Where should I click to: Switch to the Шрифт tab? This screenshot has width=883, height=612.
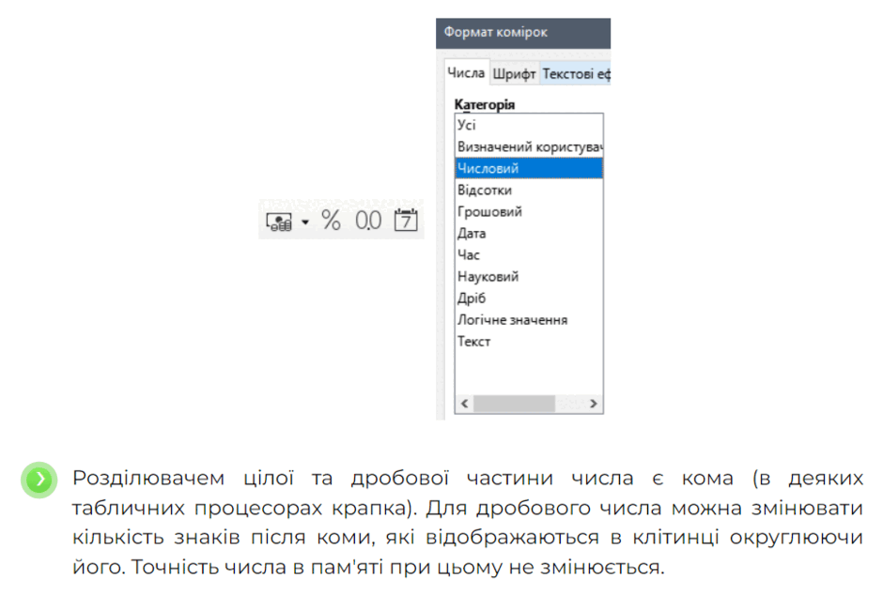(x=514, y=74)
